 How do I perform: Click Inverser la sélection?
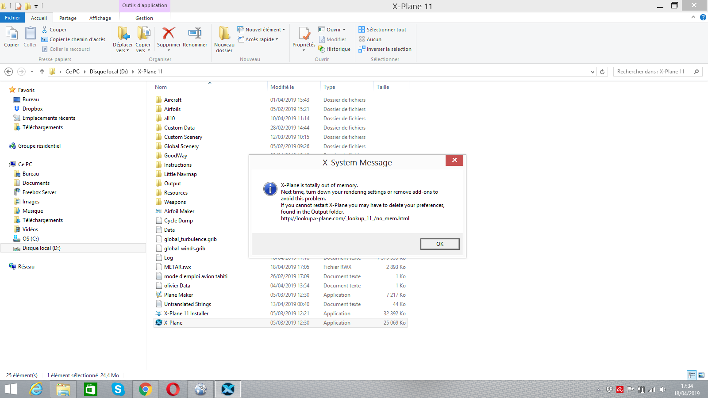coord(385,49)
